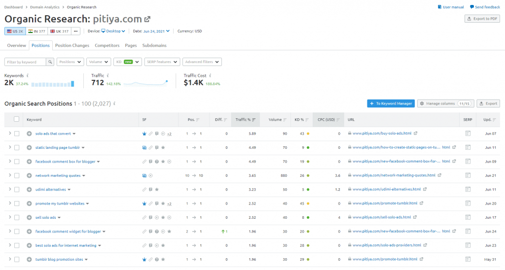Click Send feedback link

pyautogui.click(x=485, y=7)
